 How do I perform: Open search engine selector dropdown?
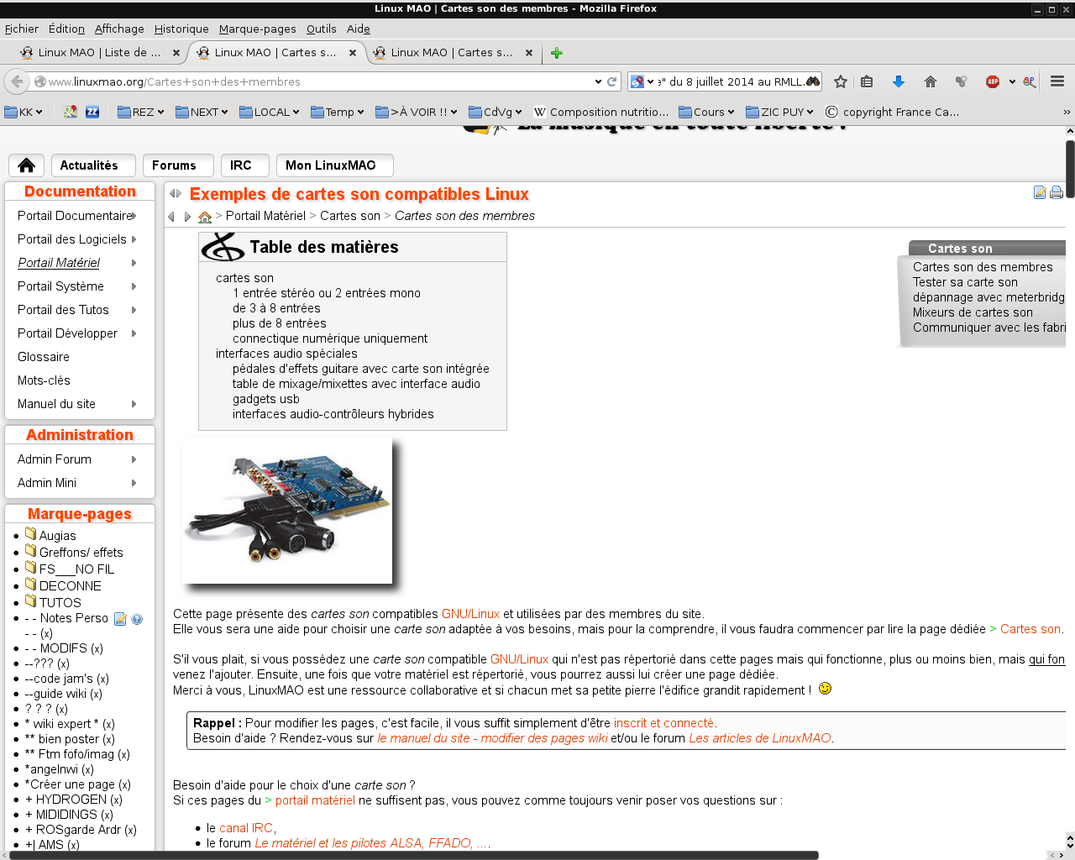point(642,81)
